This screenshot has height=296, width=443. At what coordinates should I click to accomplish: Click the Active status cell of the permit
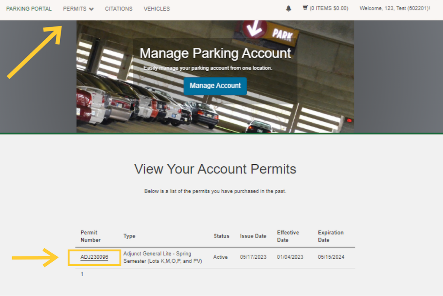coord(220,257)
